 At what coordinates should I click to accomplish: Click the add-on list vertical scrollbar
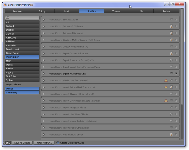pyautogui.click(x=182, y=56)
